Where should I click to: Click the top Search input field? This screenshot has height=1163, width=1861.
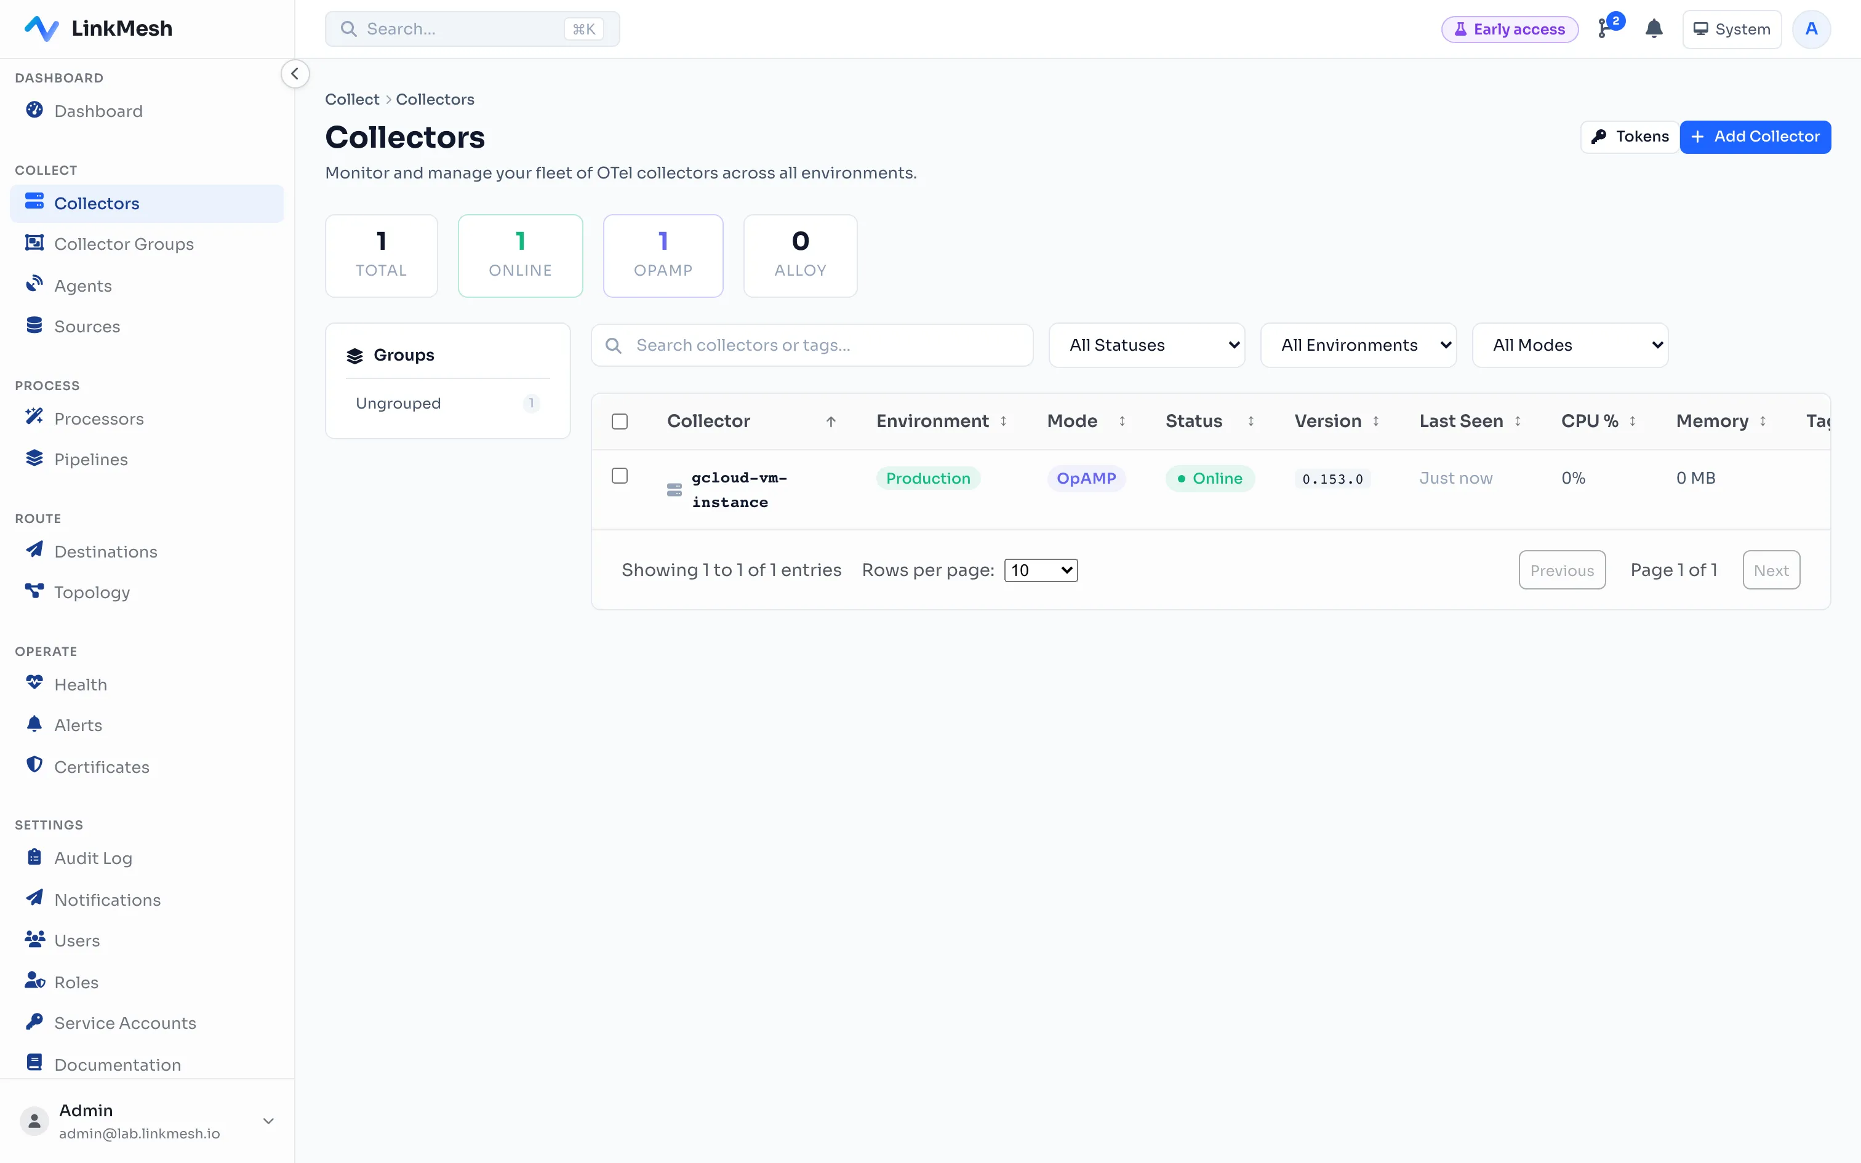(x=472, y=30)
